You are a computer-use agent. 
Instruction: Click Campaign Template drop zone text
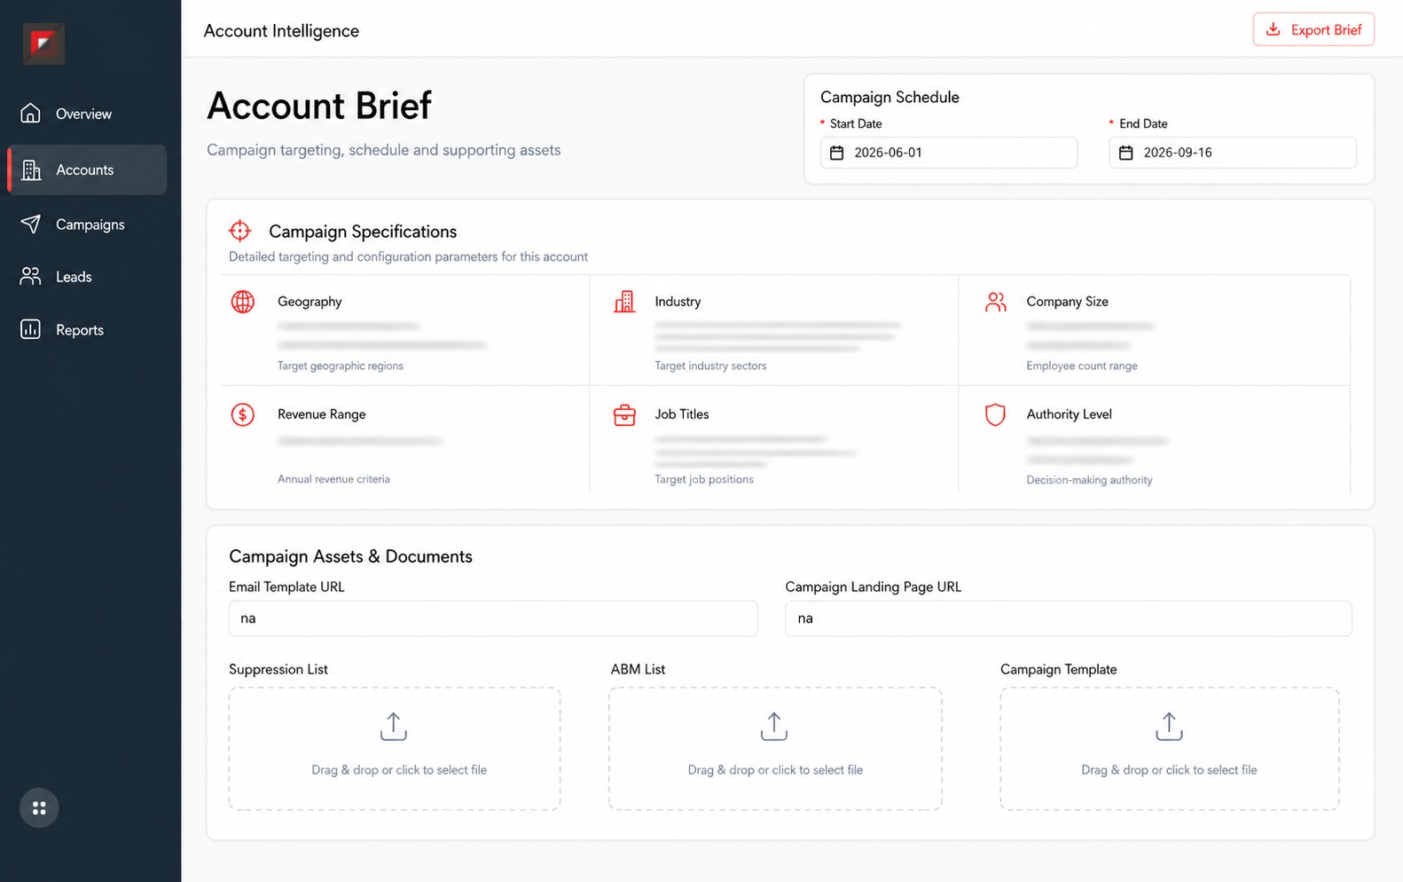click(x=1169, y=770)
